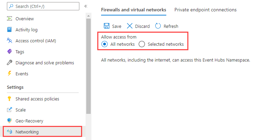
Task: Open the Scale icon in Settings
Action: tap(10, 110)
